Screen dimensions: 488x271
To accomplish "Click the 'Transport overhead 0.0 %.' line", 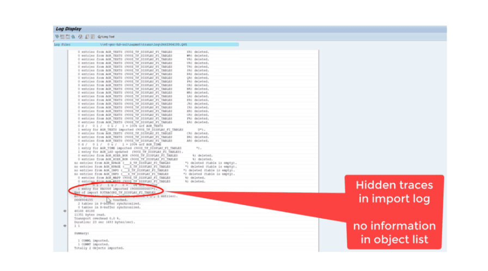I will click(x=97, y=219).
